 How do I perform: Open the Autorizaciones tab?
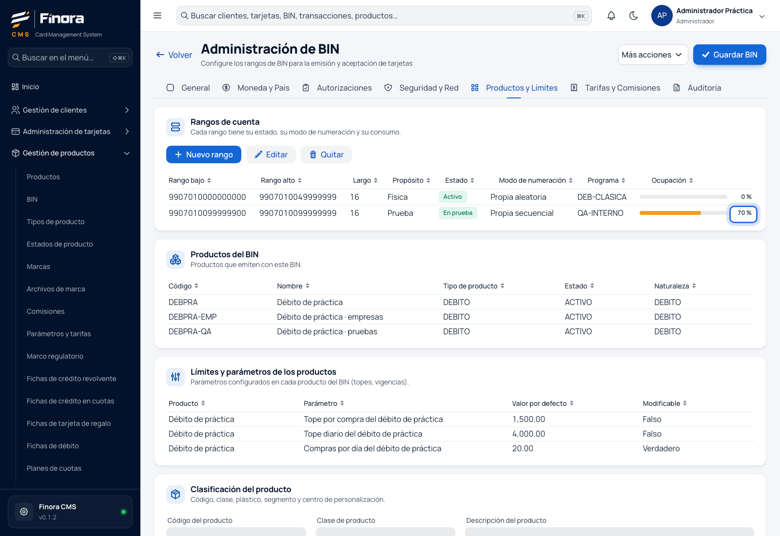(x=337, y=88)
